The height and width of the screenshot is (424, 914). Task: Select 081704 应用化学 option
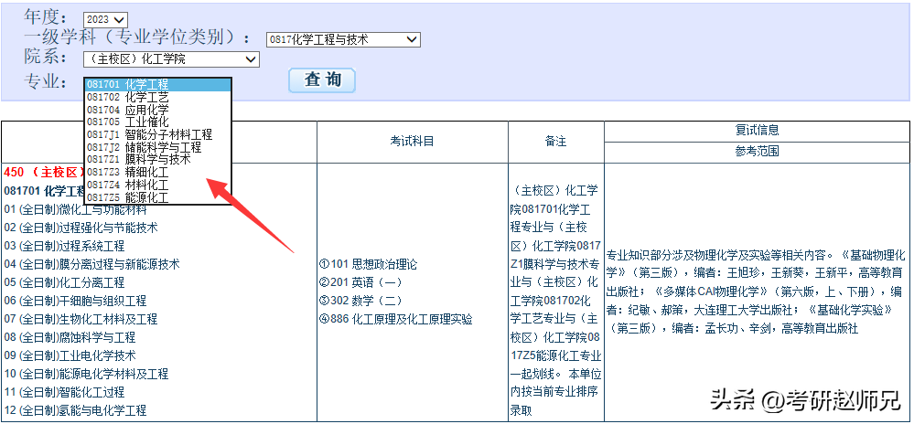157,110
